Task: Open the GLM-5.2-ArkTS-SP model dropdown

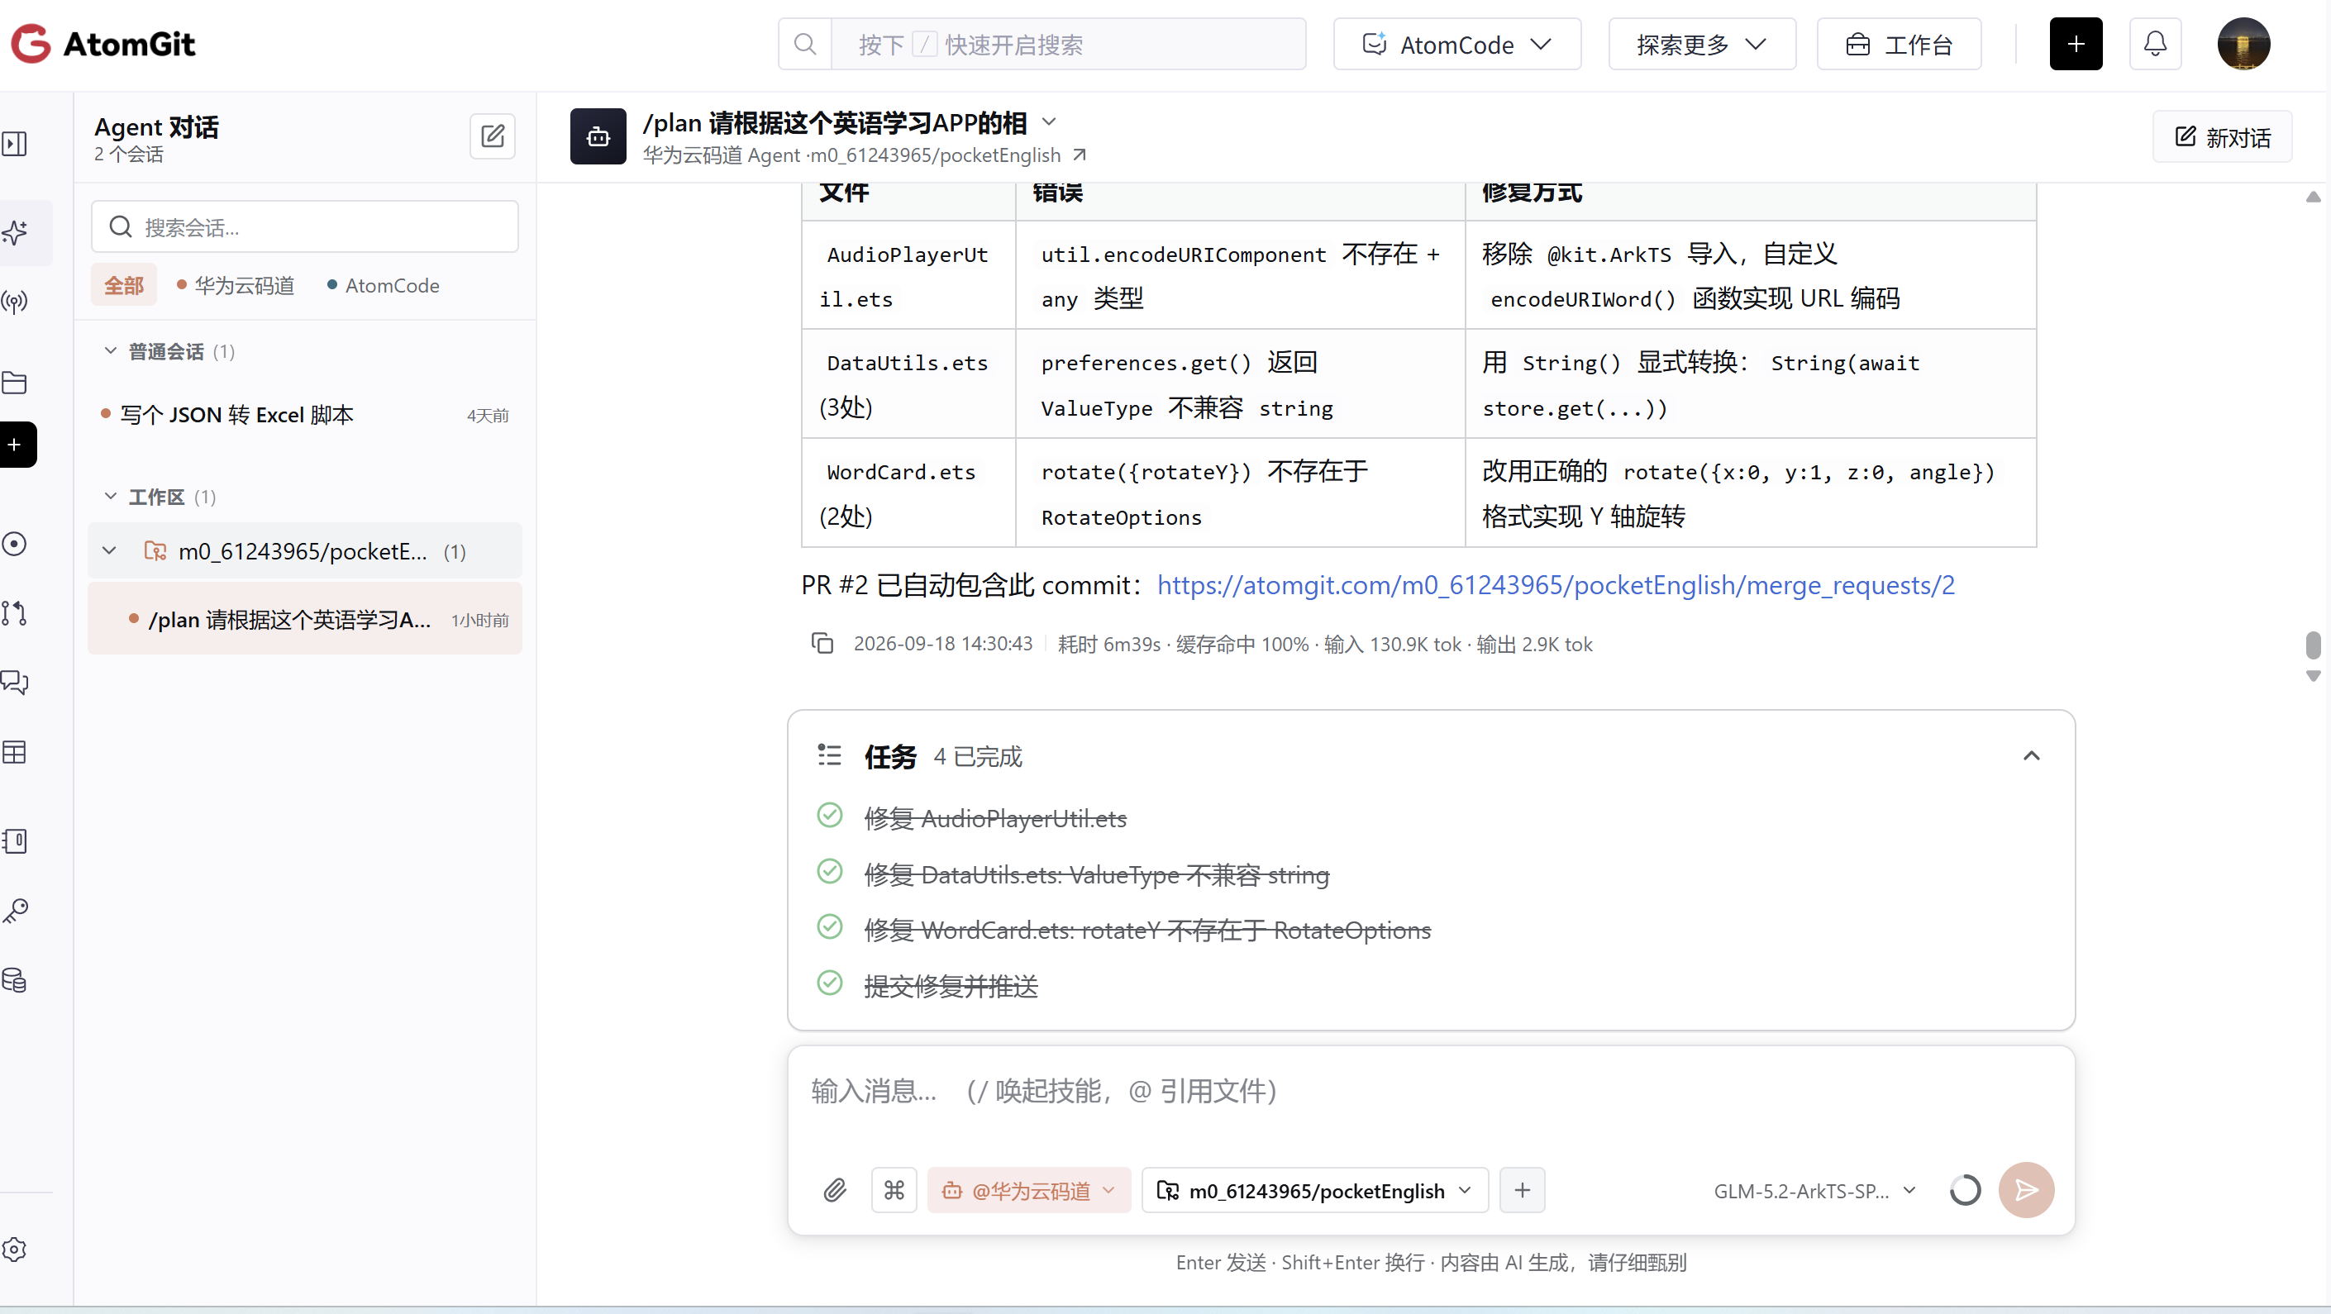Action: (1814, 1189)
